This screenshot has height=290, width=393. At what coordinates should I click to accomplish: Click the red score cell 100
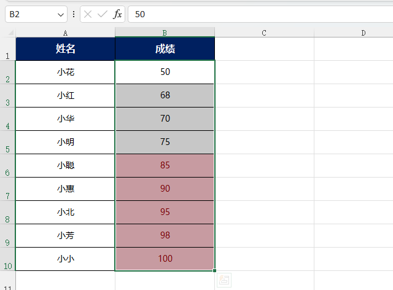click(x=165, y=259)
